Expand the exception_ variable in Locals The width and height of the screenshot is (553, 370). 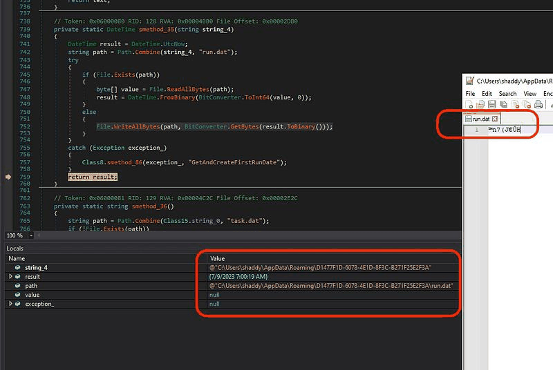pos(10,304)
